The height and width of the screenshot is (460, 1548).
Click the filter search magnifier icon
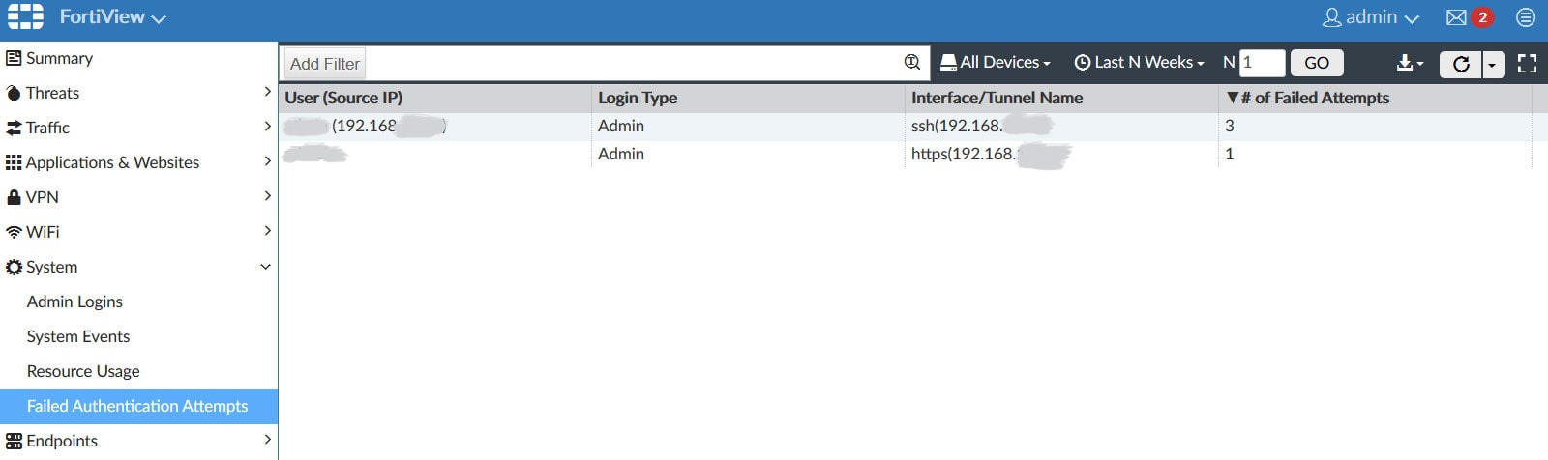[x=911, y=62]
